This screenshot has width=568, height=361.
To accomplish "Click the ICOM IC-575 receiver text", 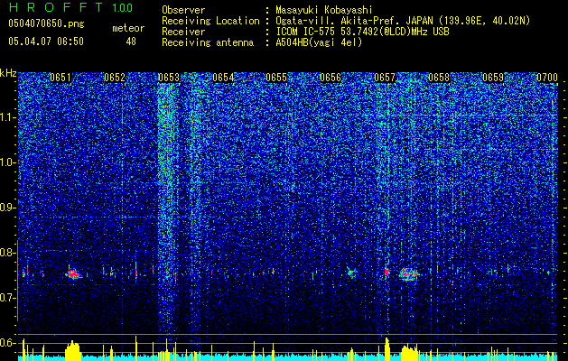I will (x=362, y=32).
